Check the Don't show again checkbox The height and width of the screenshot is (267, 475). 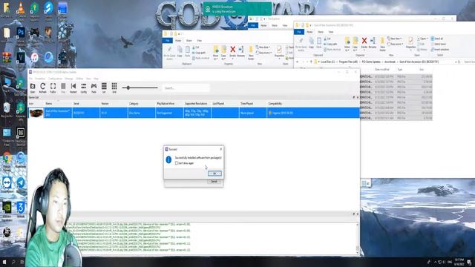click(x=177, y=163)
